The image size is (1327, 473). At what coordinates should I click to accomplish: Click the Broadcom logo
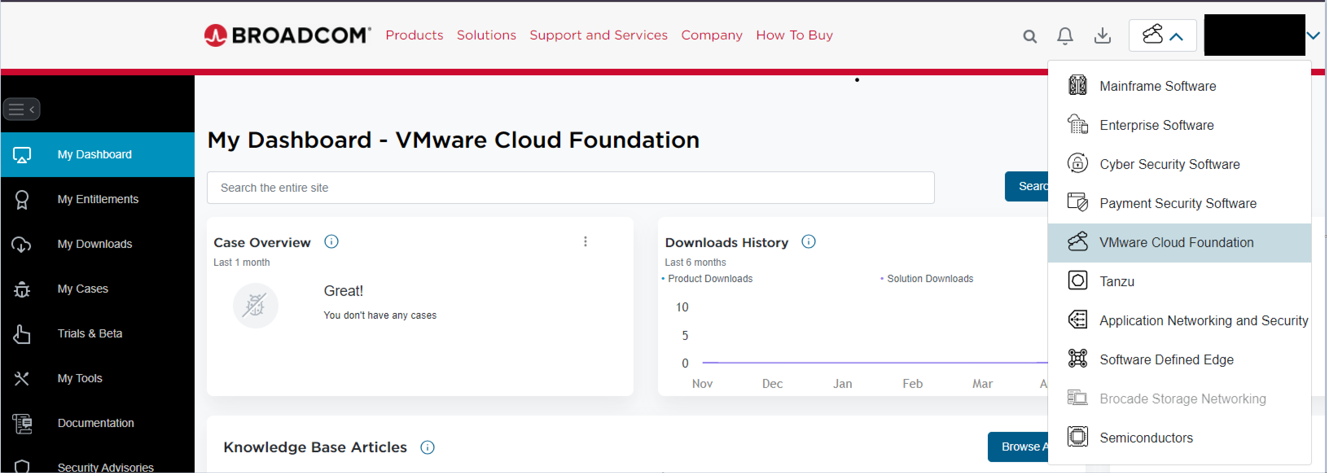[x=287, y=35]
